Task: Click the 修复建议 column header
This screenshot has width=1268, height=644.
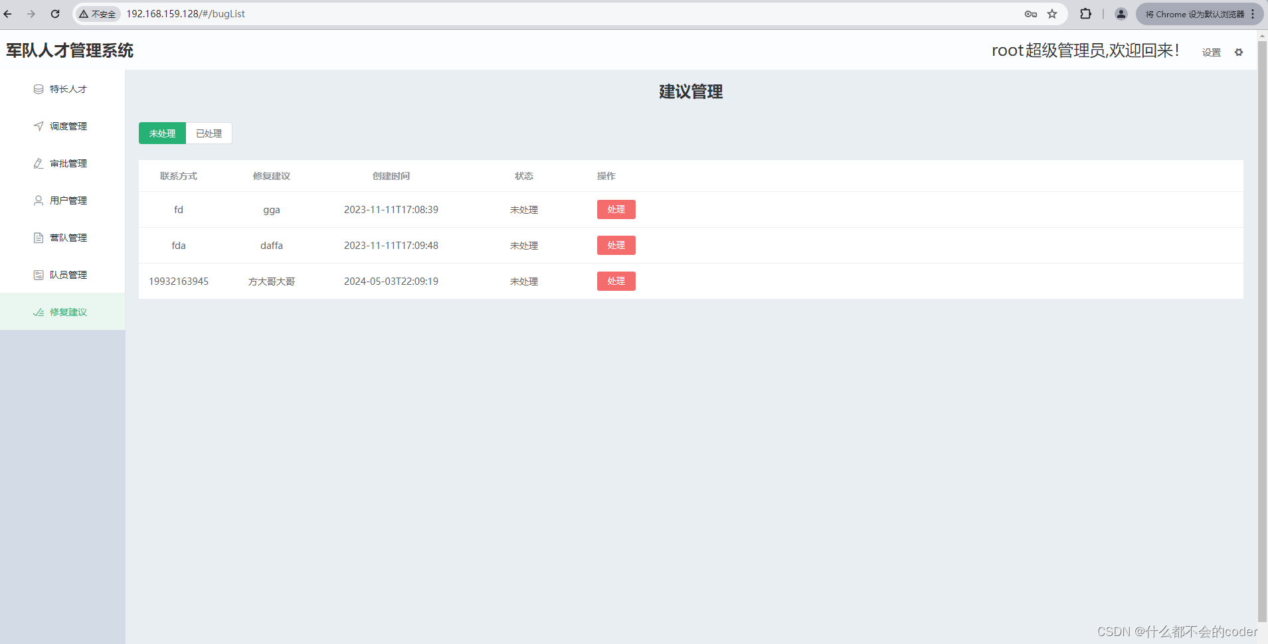Action: (272, 176)
